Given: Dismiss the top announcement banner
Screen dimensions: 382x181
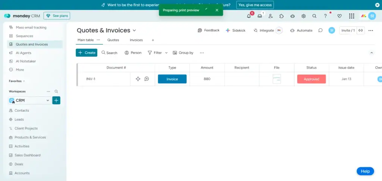Looking at the screenshot, I should 377,5.
